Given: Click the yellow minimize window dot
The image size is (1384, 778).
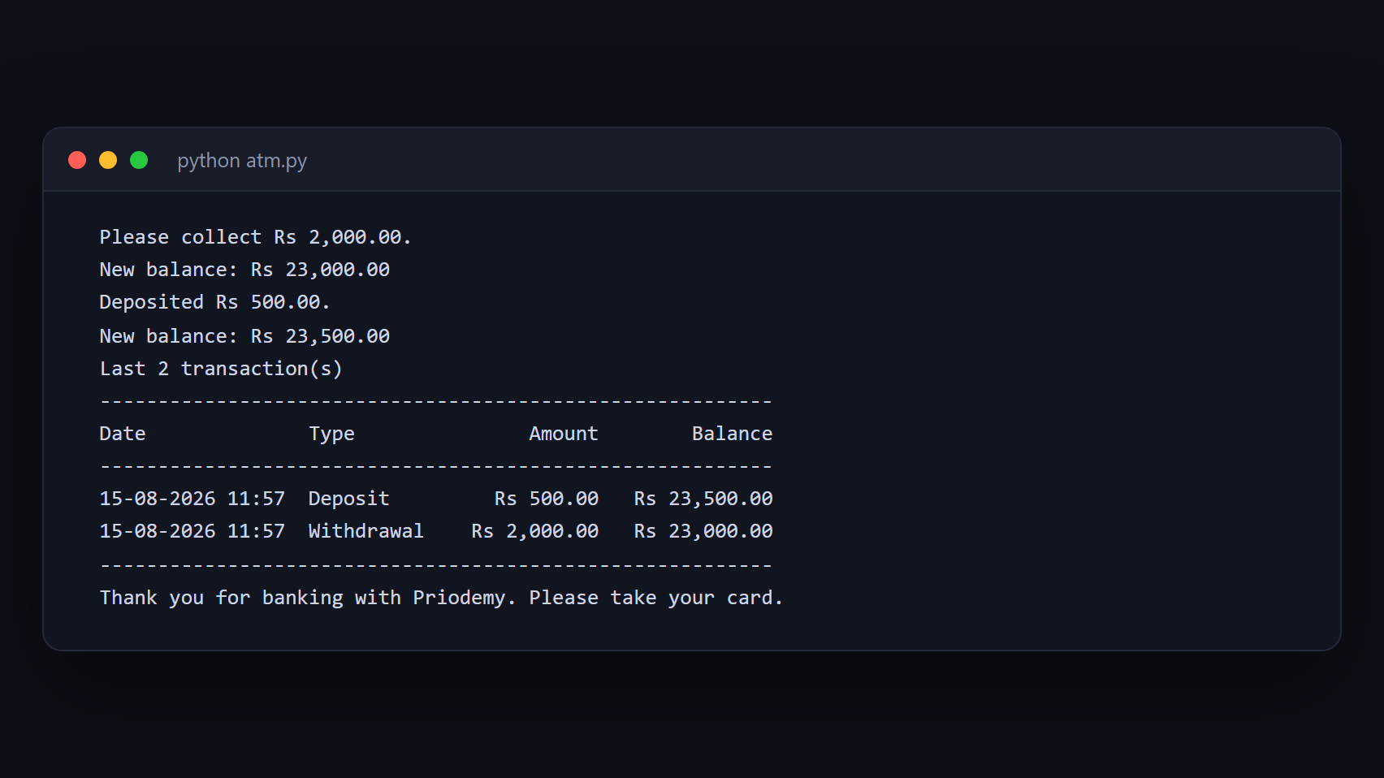Looking at the screenshot, I should (108, 160).
